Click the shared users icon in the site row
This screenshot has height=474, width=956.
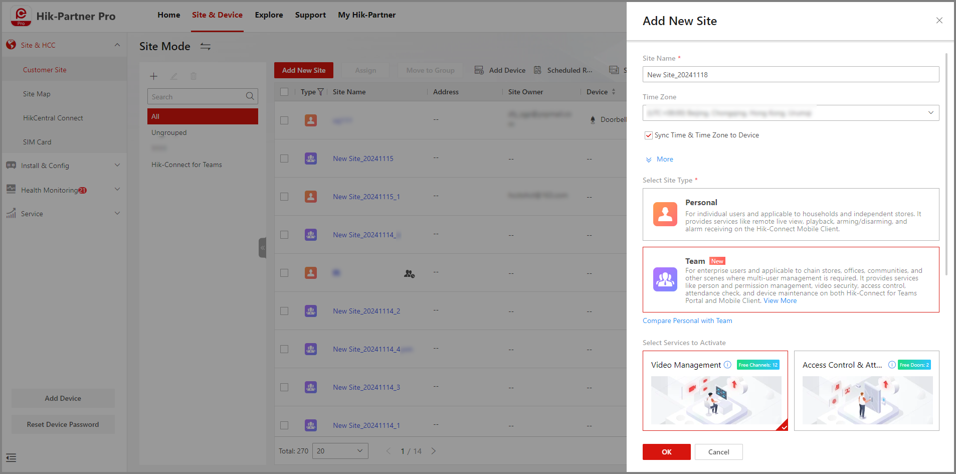(x=410, y=273)
